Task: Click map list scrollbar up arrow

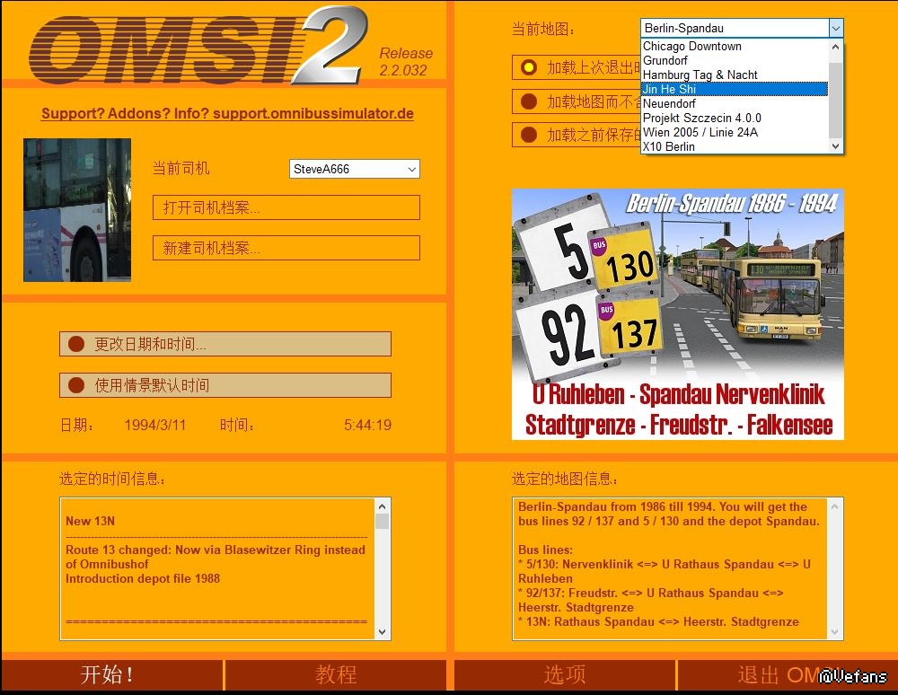Action: pyautogui.click(x=835, y=47)
